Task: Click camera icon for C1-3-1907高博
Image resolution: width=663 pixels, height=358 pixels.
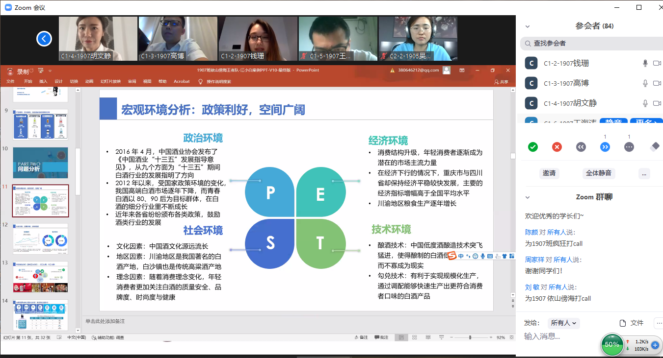Action: point(657,83)
